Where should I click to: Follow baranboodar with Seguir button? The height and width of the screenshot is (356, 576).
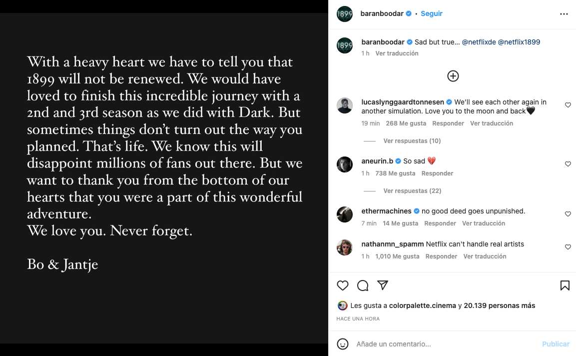(432, 14)
